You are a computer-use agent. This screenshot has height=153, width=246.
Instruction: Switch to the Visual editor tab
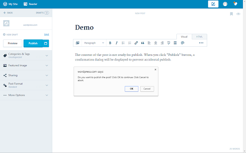point(184,37)
